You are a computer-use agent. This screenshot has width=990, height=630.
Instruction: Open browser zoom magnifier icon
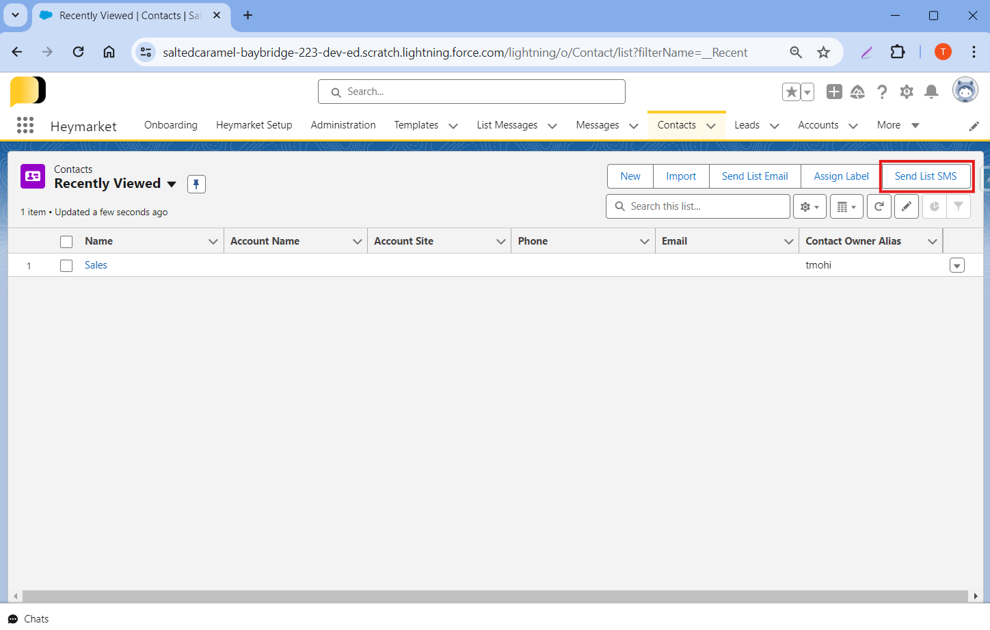[796, 52]
